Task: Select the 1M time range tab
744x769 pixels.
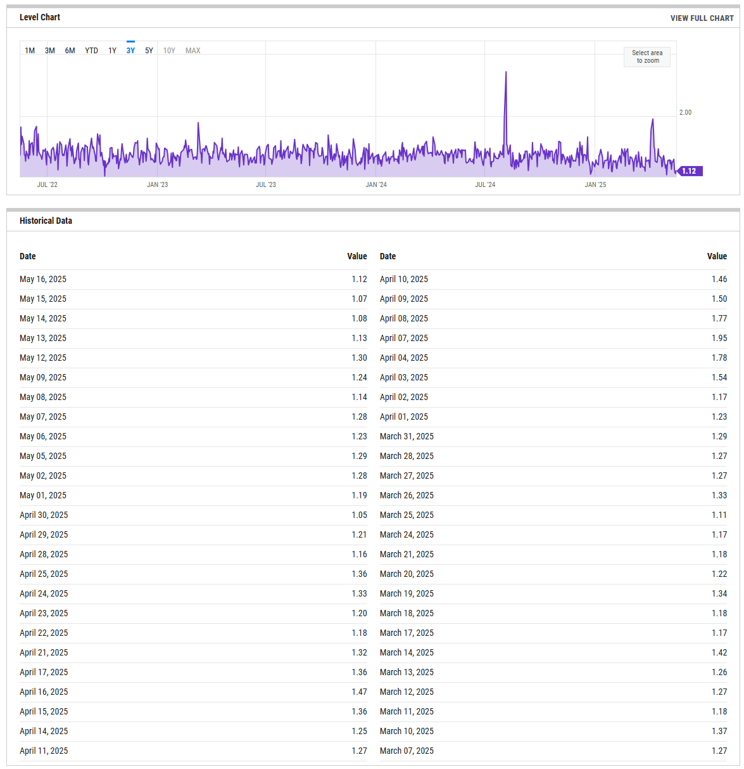Action: click(x=30, y=51)
